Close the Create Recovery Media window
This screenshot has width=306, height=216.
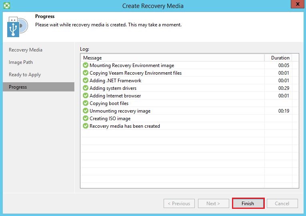296,5
